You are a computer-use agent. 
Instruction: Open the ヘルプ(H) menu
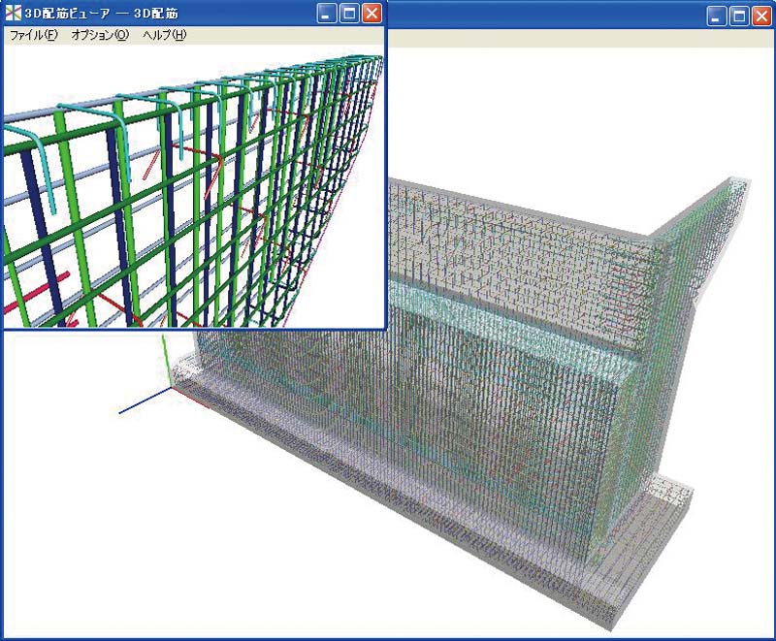[x=164, y=35]
